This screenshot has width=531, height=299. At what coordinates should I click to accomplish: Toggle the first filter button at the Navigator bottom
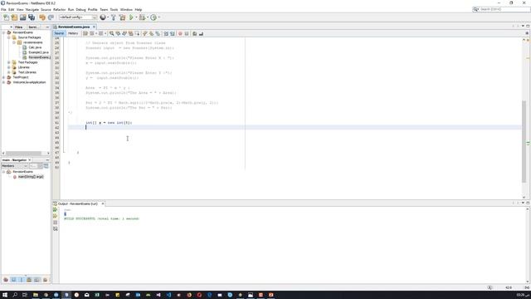pyautogui.click(x=6, y=280)
